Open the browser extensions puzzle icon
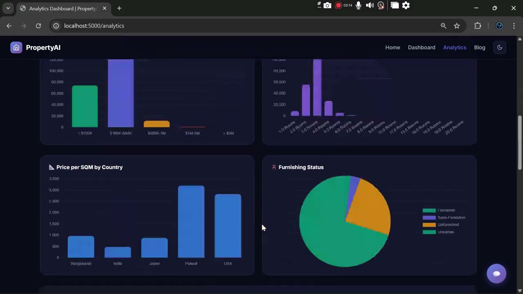This screenshot has width=523, height=294. 478,26
